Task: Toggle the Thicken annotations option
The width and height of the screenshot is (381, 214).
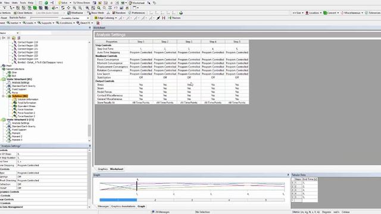Action: 174,18
